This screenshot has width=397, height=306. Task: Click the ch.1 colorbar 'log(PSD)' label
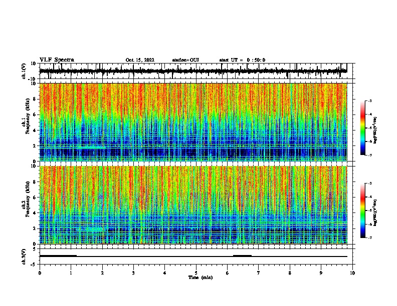[x=375, y=130]
